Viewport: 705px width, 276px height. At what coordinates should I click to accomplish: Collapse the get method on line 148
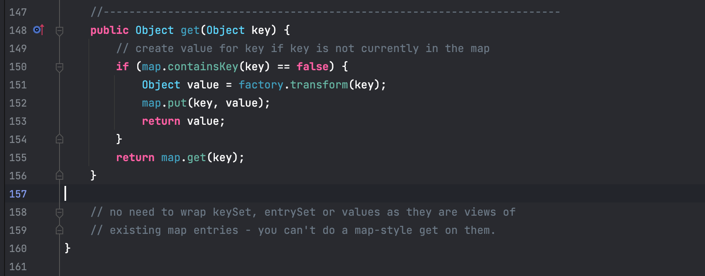[60, 31]
